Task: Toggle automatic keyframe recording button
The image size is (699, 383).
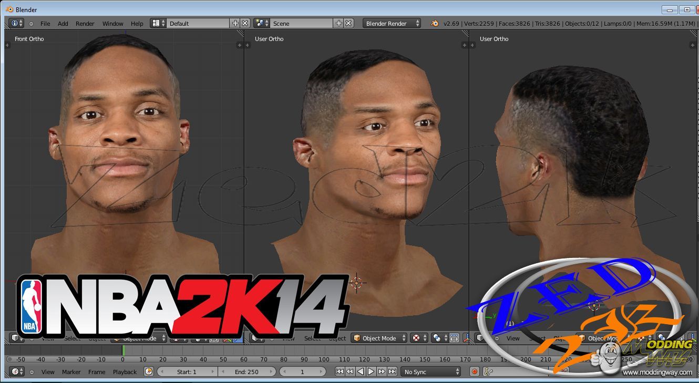Action: click(475, 372)
